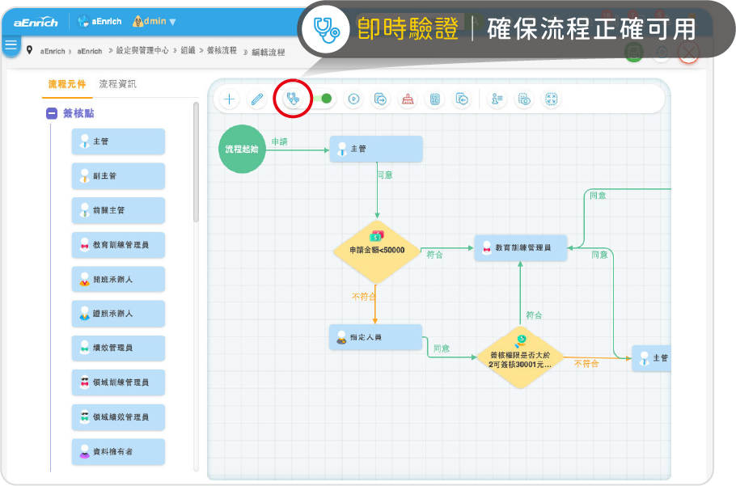Click the location pin breadcrumb icon
Image resolution: width=736 pixels, height=486 pixels.
29,49
